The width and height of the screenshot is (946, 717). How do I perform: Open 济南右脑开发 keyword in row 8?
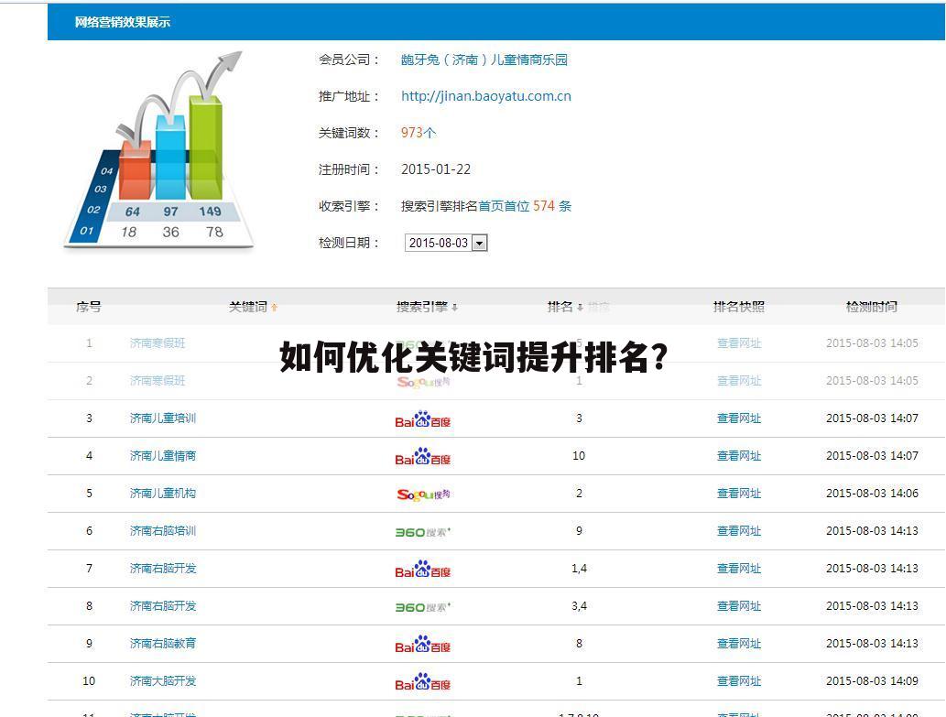163,606
